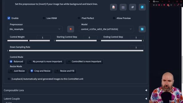Select Resize and Fill mode
The width and height of the screenshot is (183, 103).
click(65, 71)
